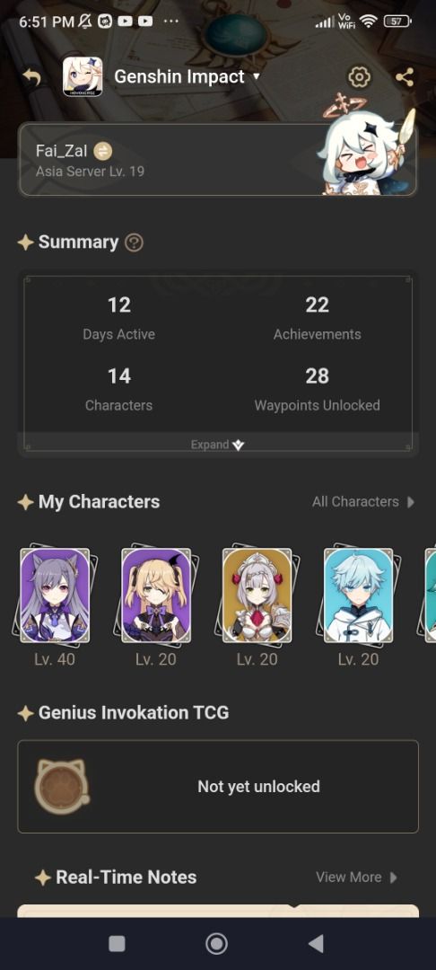The width and height of the screenshot is (436, 970).
Task: Tap the Genius Invokation cat coin icon
Action: [61, 786]
